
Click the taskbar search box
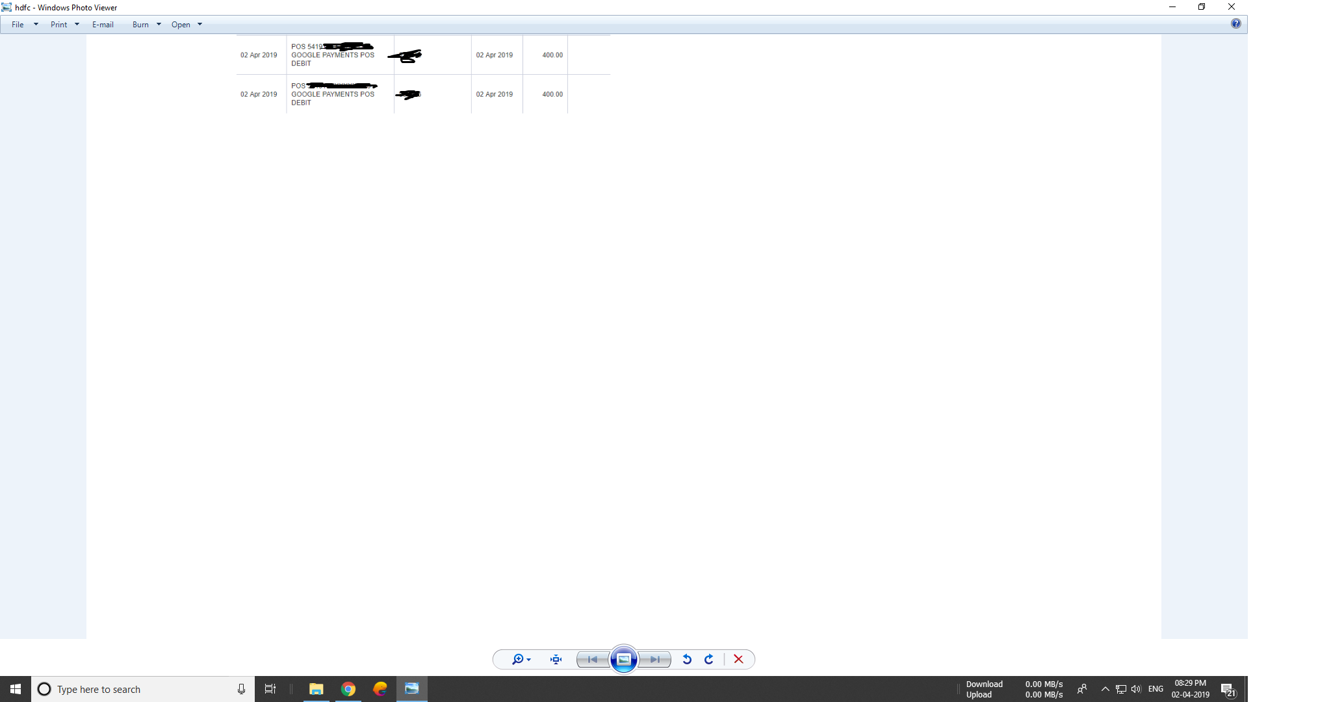click(143, 689)
